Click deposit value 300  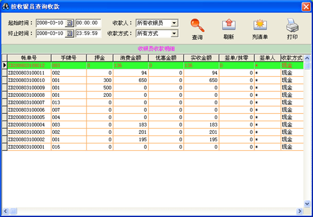[100, 80]
